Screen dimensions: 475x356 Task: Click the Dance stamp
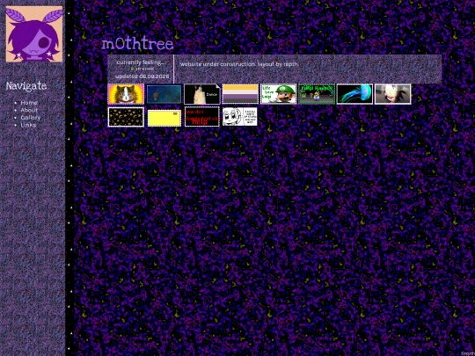202,94
